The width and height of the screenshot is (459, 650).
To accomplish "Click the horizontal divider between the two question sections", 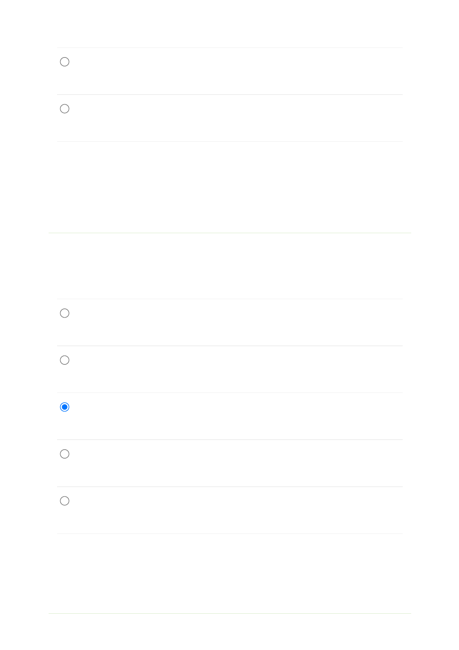I will click(x=229, y=233).
